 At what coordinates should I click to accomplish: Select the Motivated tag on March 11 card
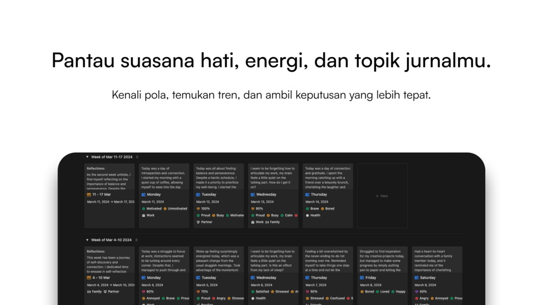[x=152, y=208]
